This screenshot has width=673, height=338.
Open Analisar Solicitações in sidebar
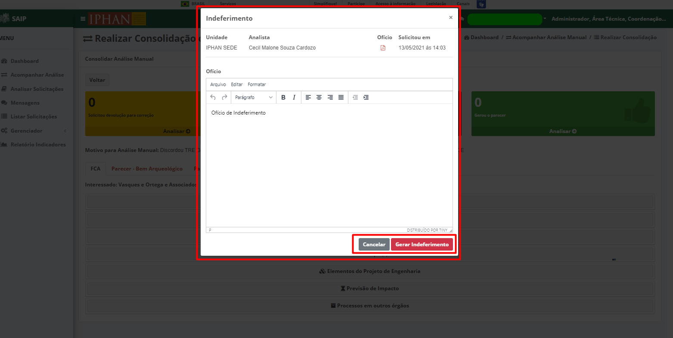pos(37,89)
